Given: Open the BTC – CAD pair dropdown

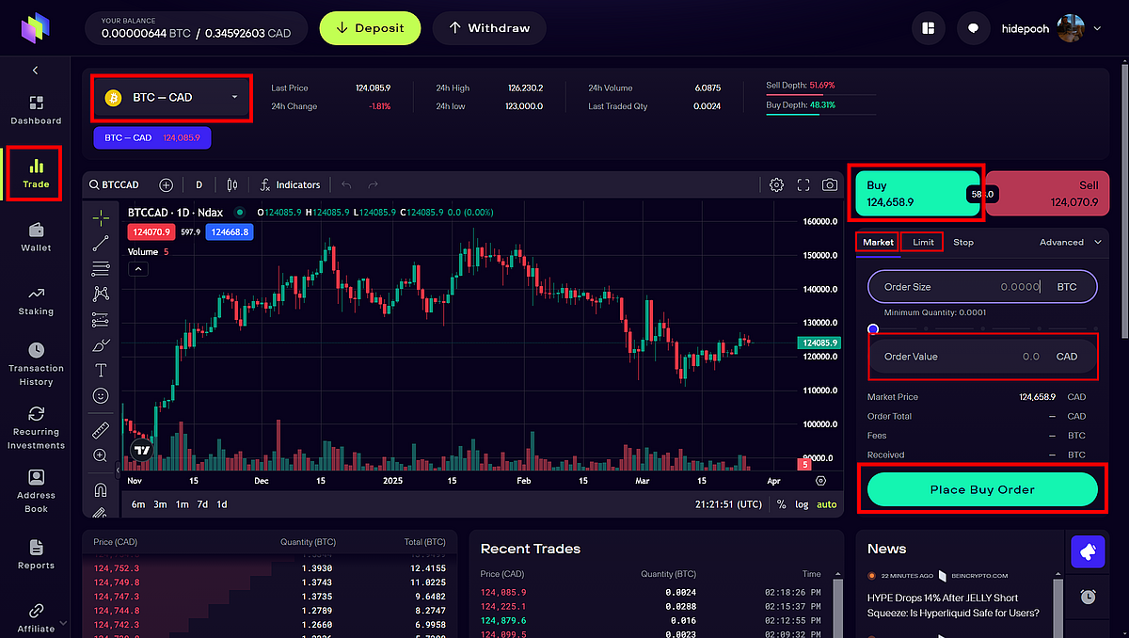Looking at the screenshot, I should (x=171, y=97).
